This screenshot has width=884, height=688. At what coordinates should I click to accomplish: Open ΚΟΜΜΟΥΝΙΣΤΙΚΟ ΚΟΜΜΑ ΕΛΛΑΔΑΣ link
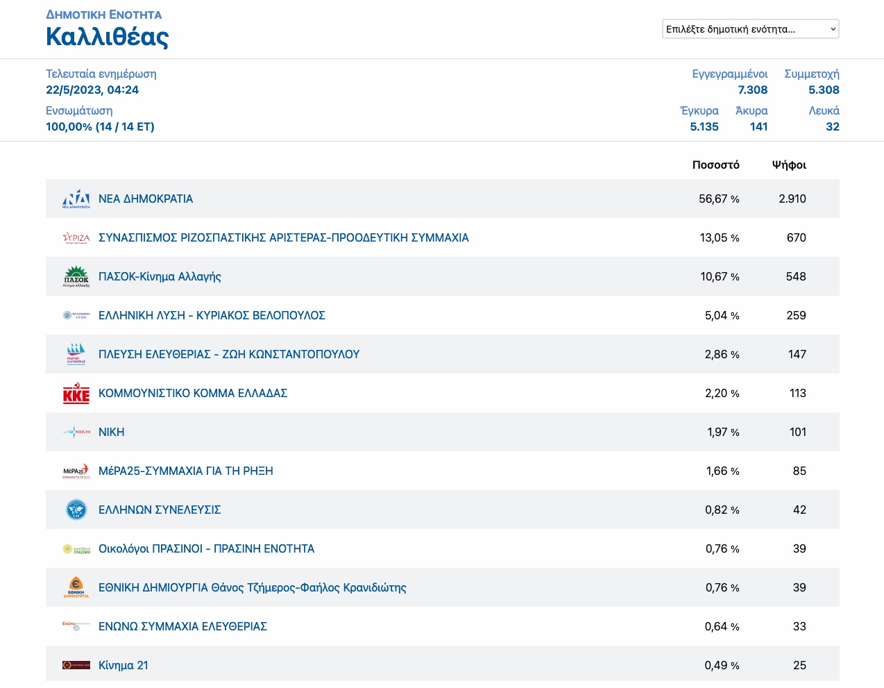193,393
